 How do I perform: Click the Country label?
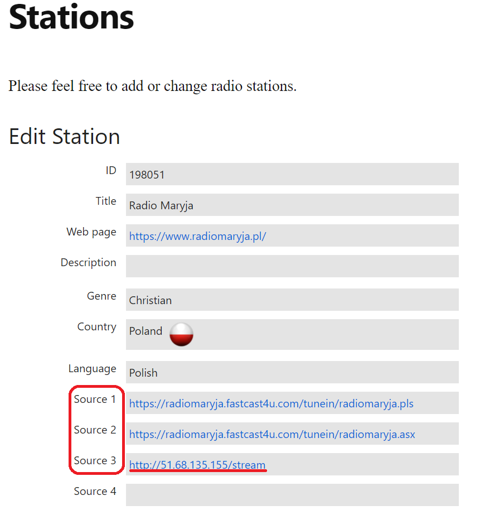(x=97, y=327)
